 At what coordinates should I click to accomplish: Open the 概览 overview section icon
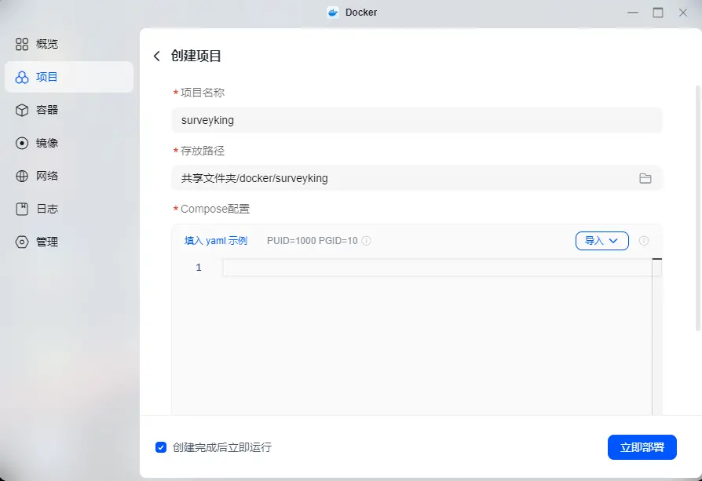[x=21, y=44]
